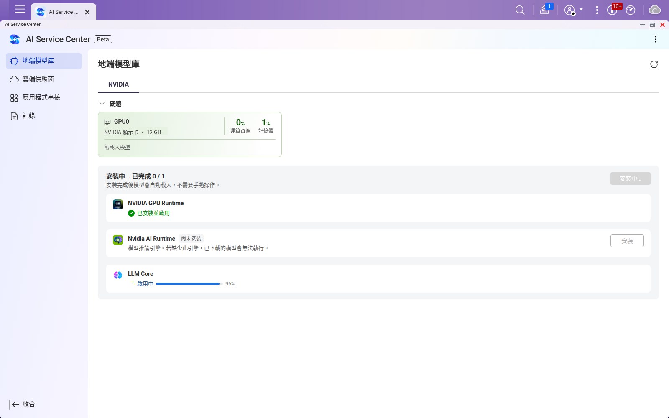
Task: Click the 0% 運算資源 value
Action: (240, 122)
